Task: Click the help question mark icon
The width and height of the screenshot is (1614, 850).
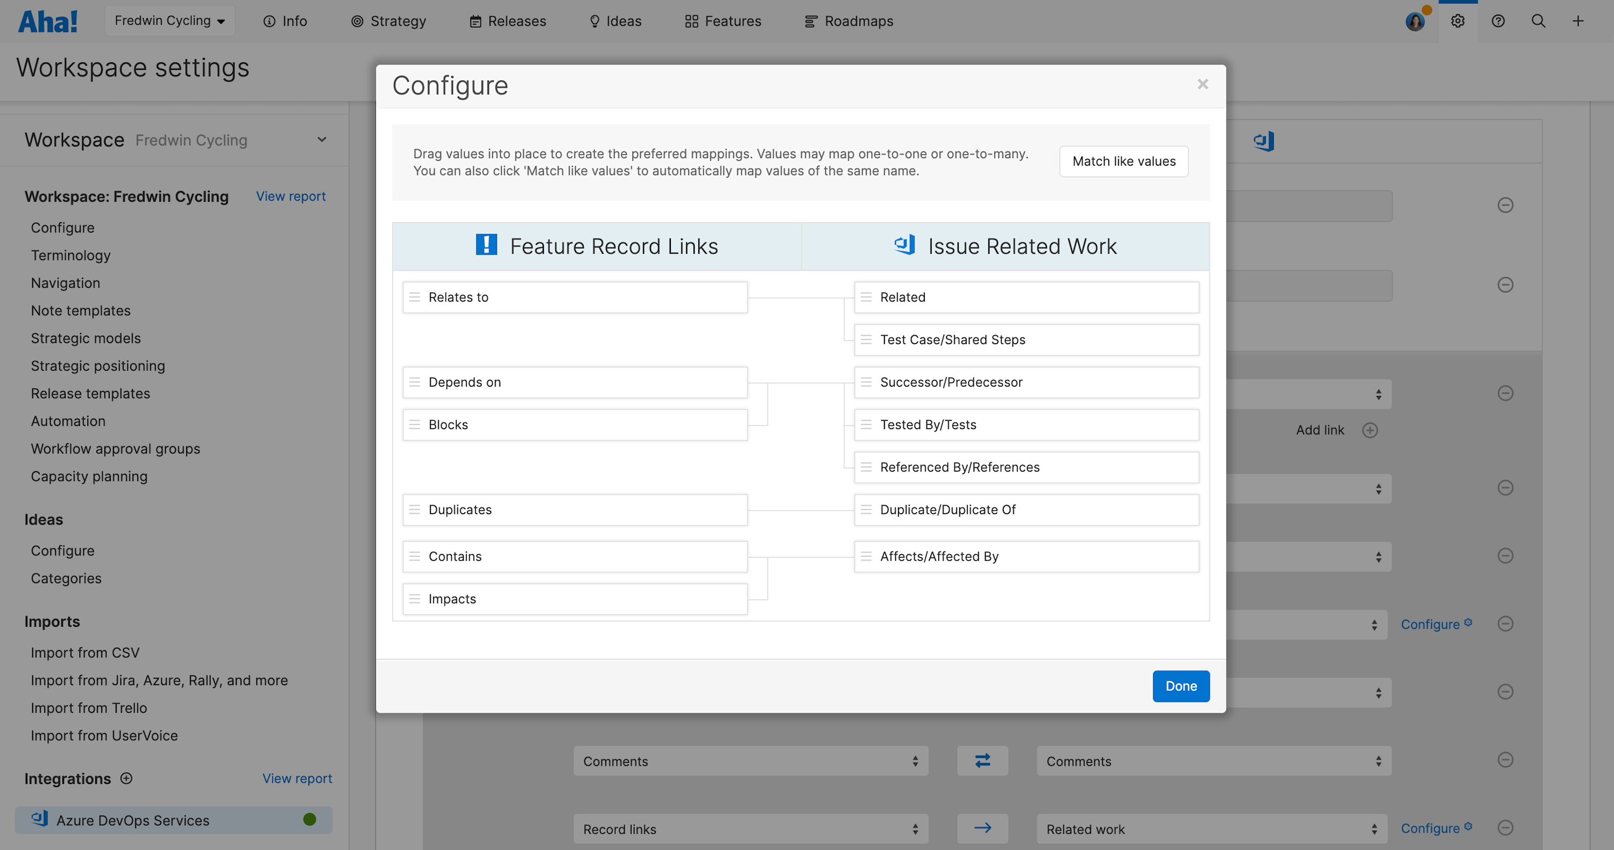Action: click(1499, 20)
